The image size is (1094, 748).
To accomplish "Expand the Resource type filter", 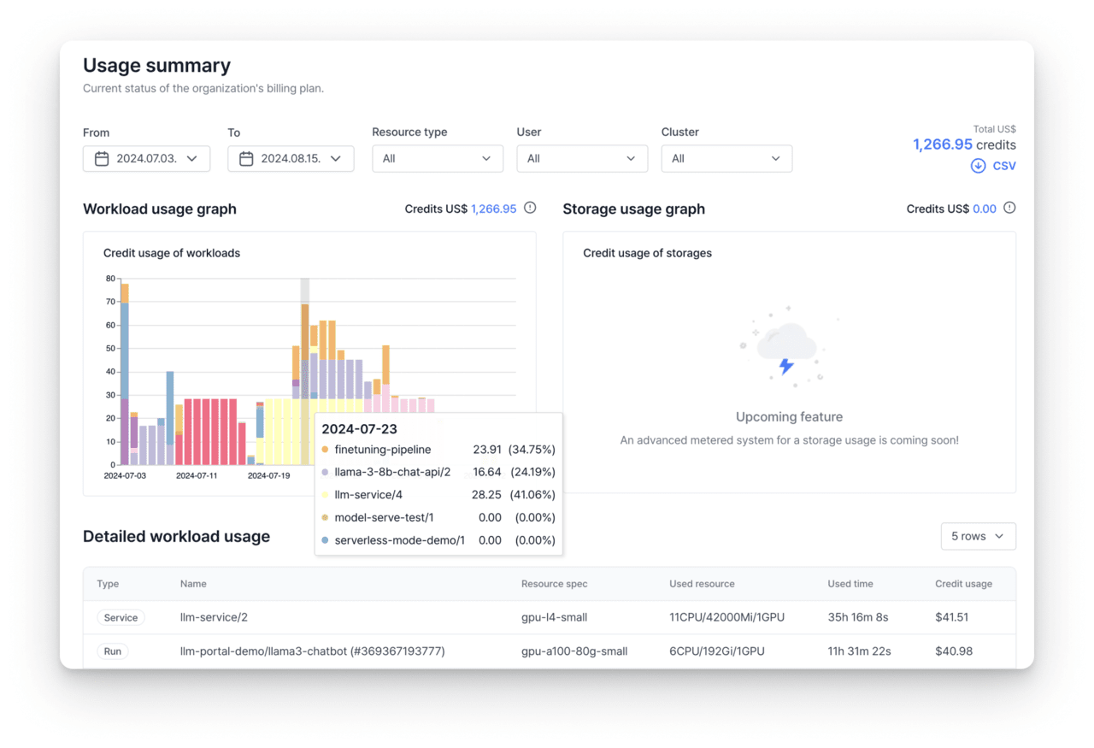I will 437,159.
